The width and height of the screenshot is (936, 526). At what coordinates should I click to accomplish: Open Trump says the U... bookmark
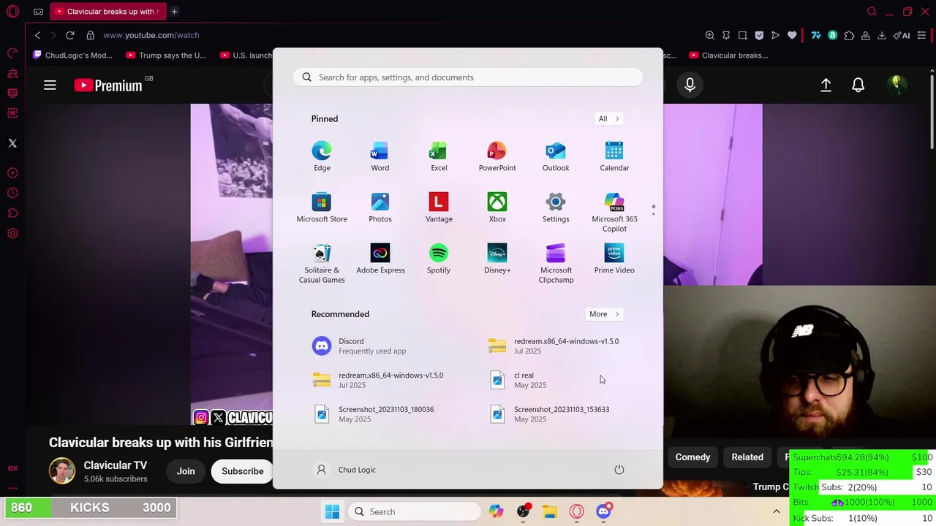tap(166, 55)
